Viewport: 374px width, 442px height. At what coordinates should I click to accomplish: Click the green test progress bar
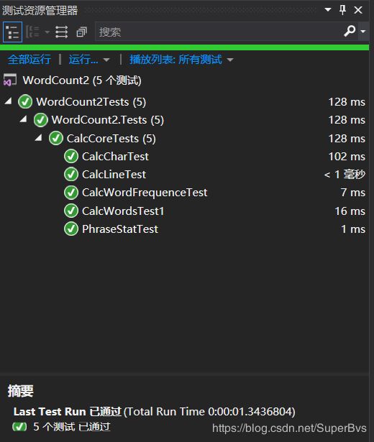pyautogui.click(x=184, y=47)
